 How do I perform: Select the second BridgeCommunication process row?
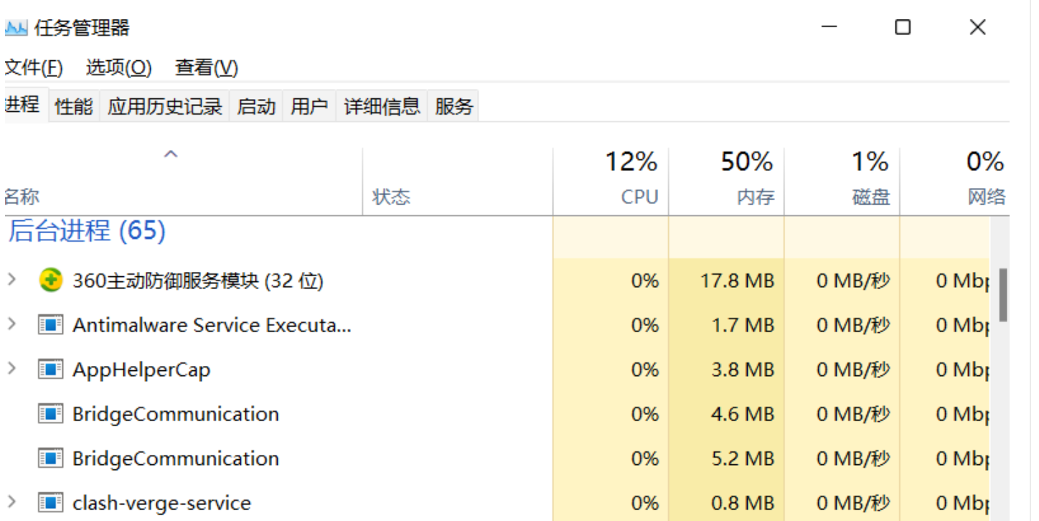(x=497, y=459)
